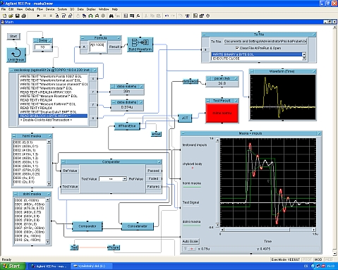Minimize the Waveform (Time) display object
Screen dimensions: 338x270
point(314,71)
